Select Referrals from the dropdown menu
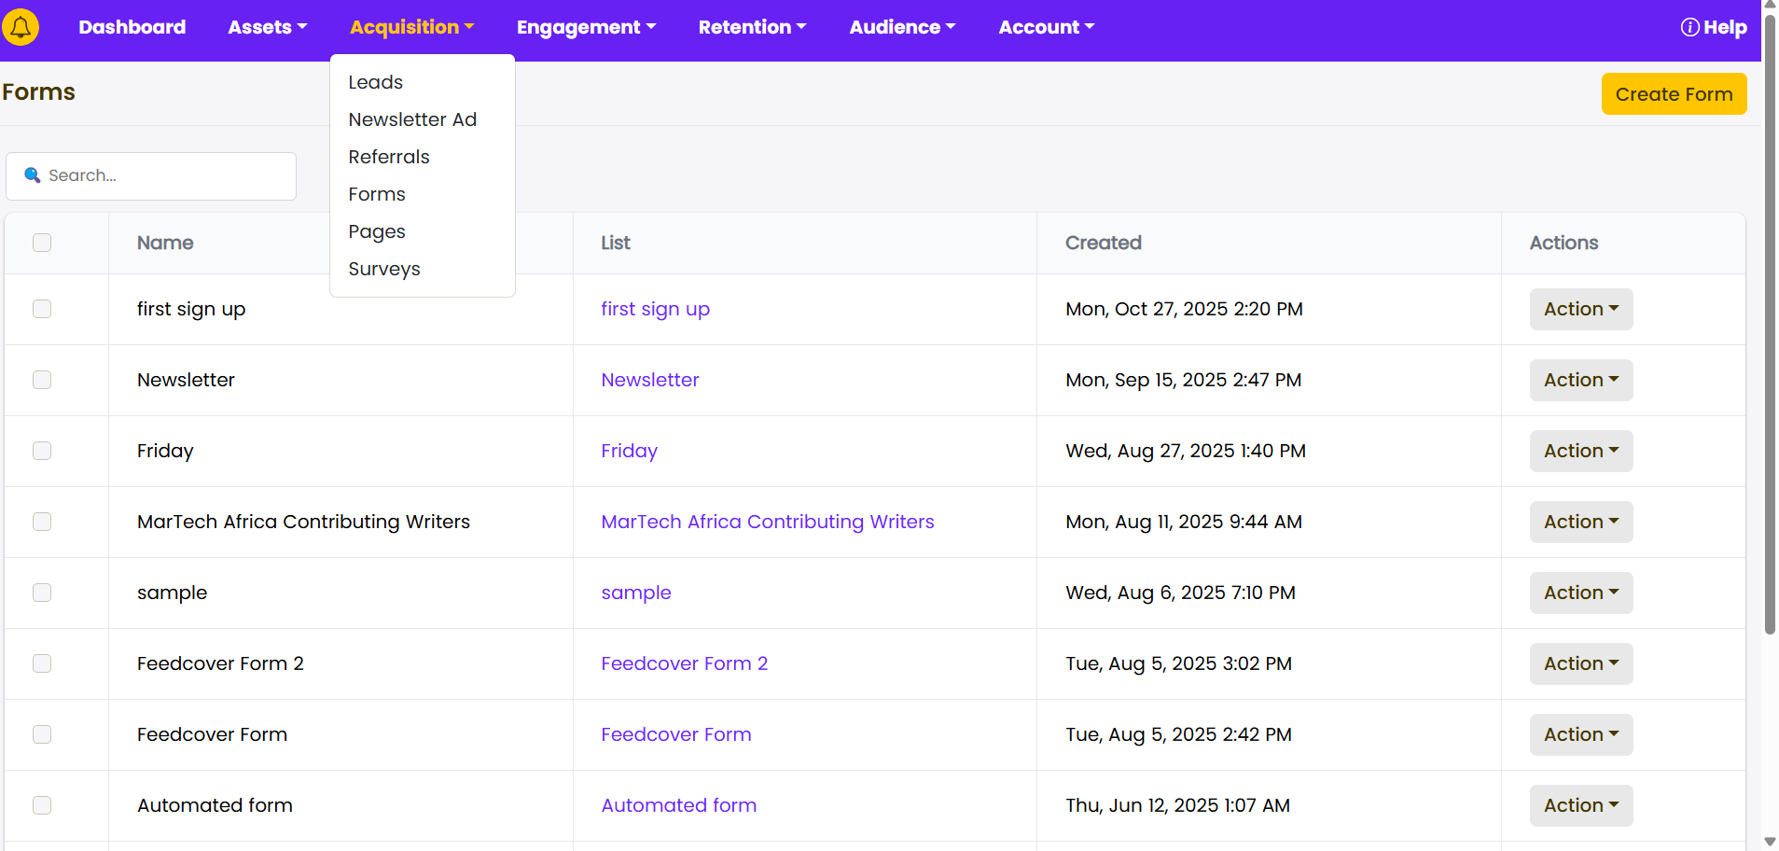Image resolution: width=1779 pixels, height=851 pixels. coord(389,157)
